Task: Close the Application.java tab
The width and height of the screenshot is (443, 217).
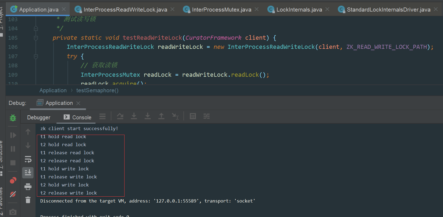Action: point(64,9)
